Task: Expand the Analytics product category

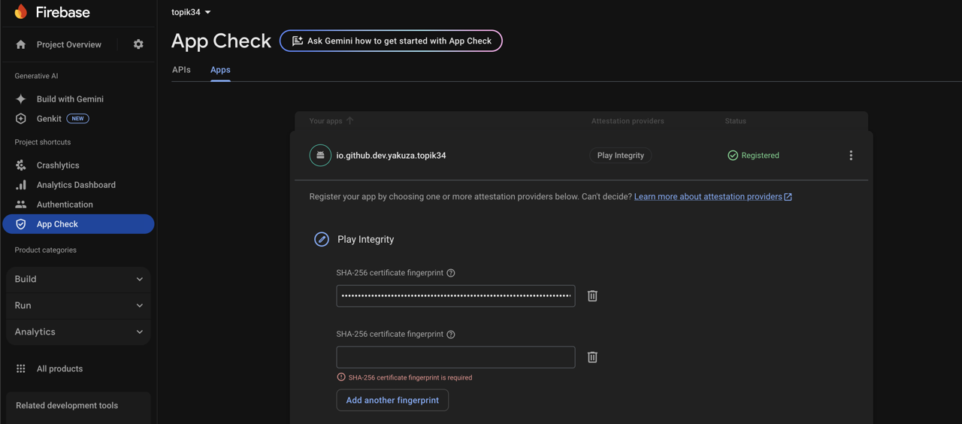Action: (x=78, y=332)
